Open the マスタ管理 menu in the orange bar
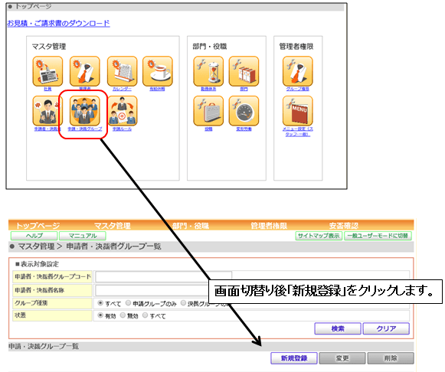 click(x=113, y=226)
